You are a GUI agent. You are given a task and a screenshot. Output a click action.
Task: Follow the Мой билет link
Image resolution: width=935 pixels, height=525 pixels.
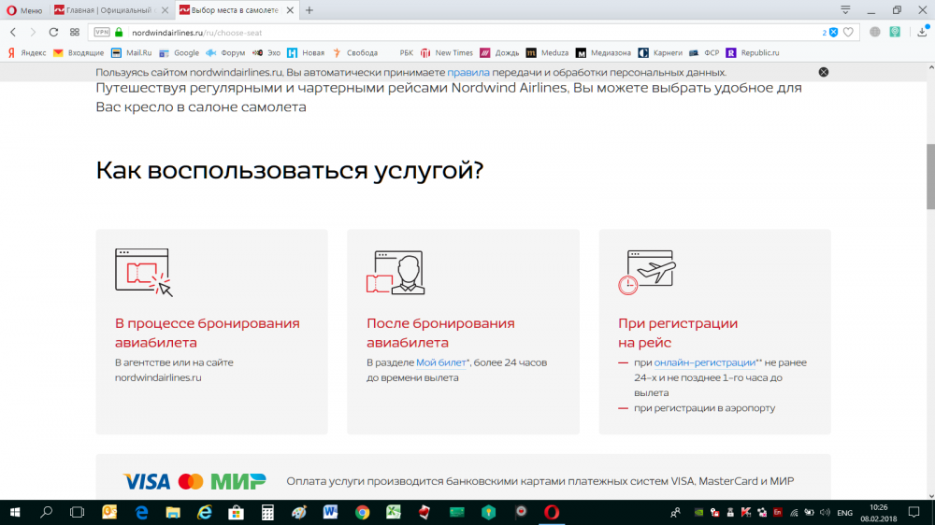point(442,362)
